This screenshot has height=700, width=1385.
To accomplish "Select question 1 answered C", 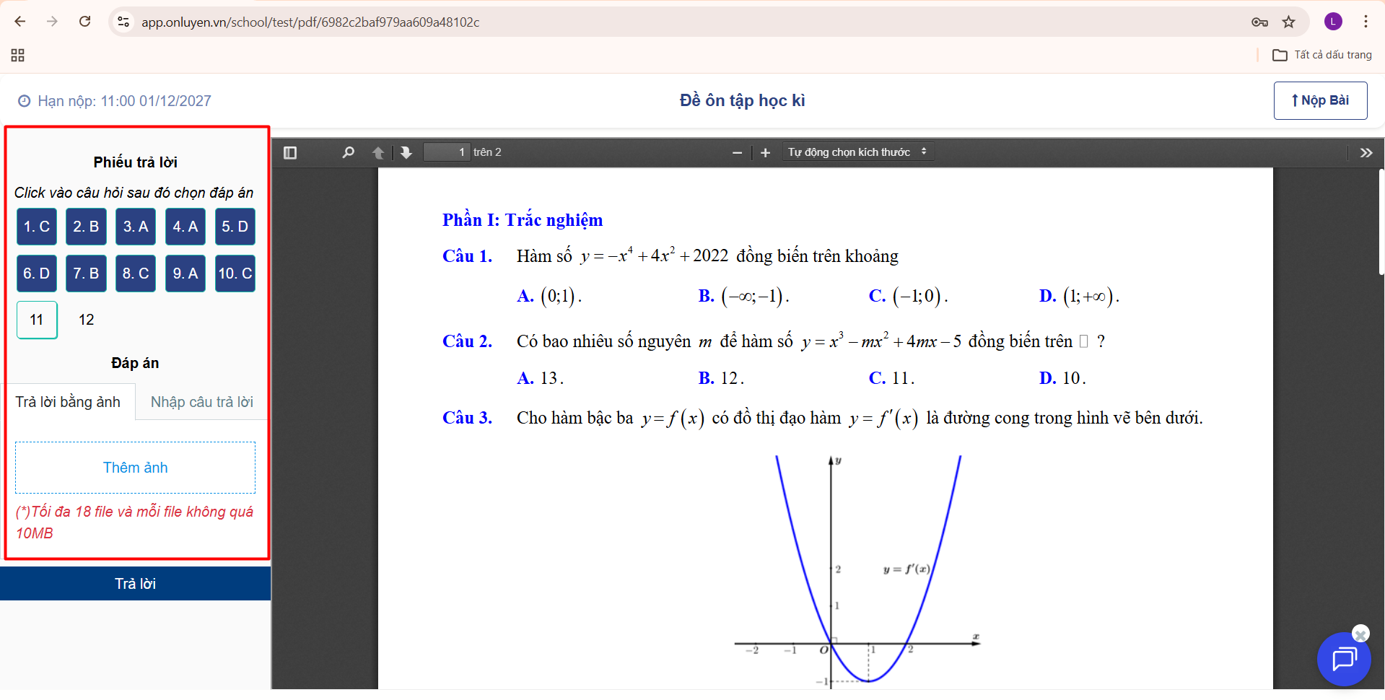I will (x=37, y=227).
